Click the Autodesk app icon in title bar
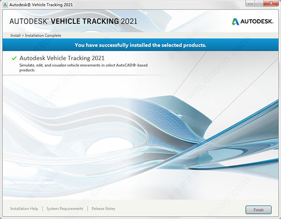Viewport: 281px width, 219px height. (5, 5)
